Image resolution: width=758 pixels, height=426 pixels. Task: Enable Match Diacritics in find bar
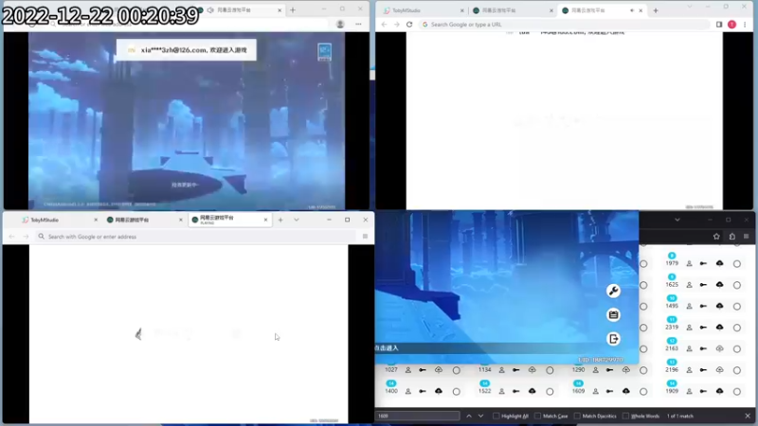point(577,416)
